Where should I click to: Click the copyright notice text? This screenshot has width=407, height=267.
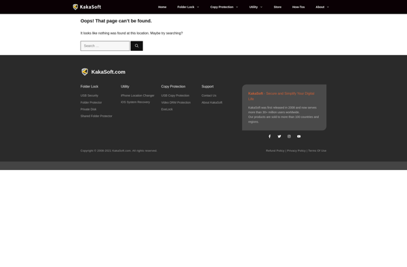tap(119, 150)
